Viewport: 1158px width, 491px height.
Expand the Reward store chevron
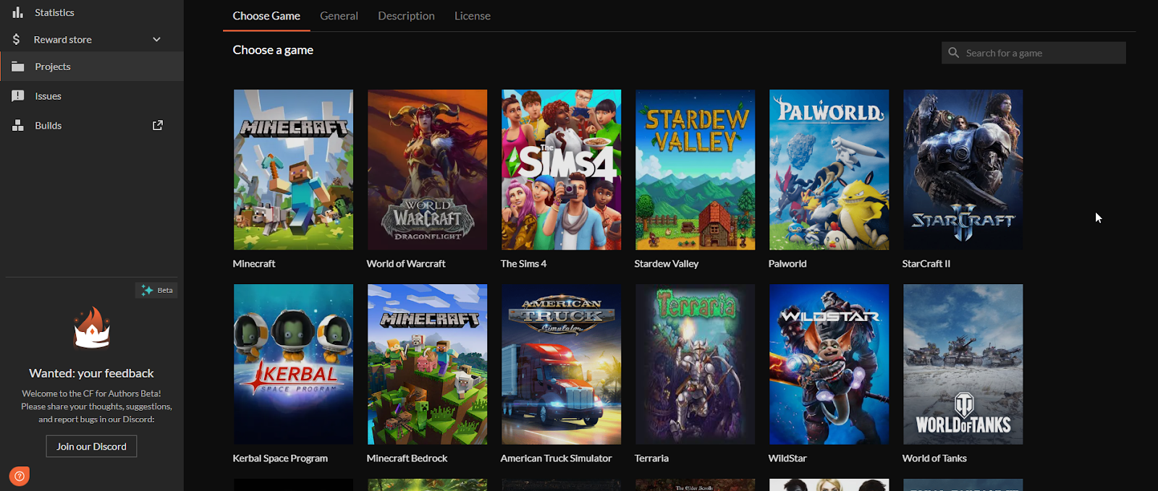tap(156, 39)
